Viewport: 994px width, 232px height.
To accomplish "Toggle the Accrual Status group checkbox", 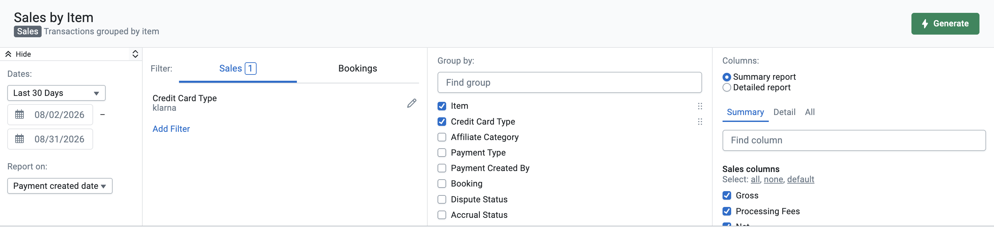I will pos(442,215).
